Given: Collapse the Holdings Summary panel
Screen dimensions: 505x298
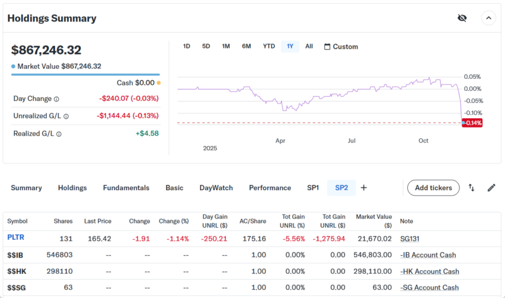Looking at the screenshot, I should [x=489, y=18].
